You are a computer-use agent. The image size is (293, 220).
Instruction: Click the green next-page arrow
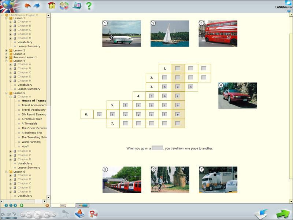click(x=283, y=214)
